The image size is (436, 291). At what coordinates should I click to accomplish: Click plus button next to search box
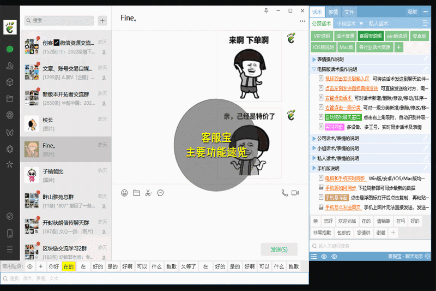(102, 21)
